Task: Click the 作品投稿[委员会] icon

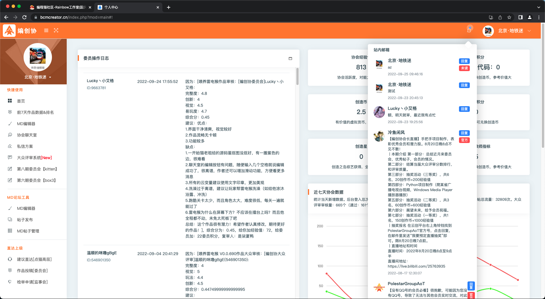Action: (10, 270)
